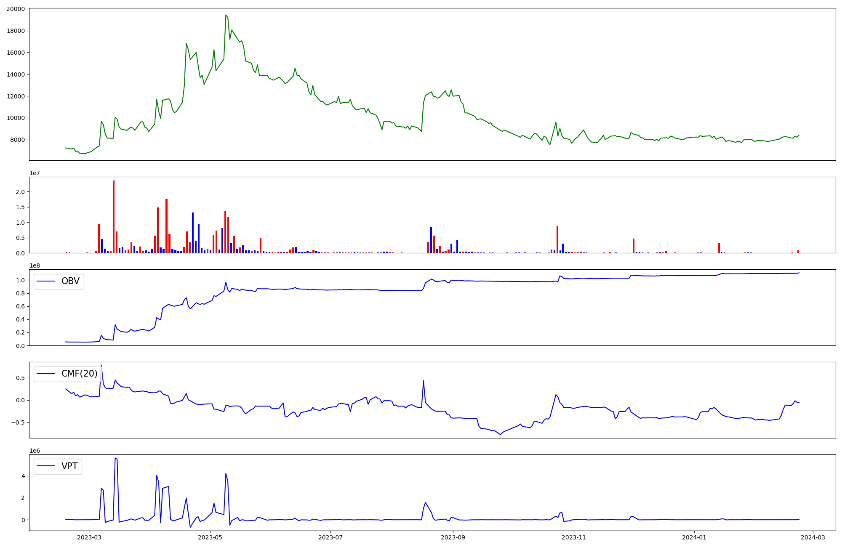Click the 2024-01 x-axis date label
842x547 pixels.
[x=694, y=537]
